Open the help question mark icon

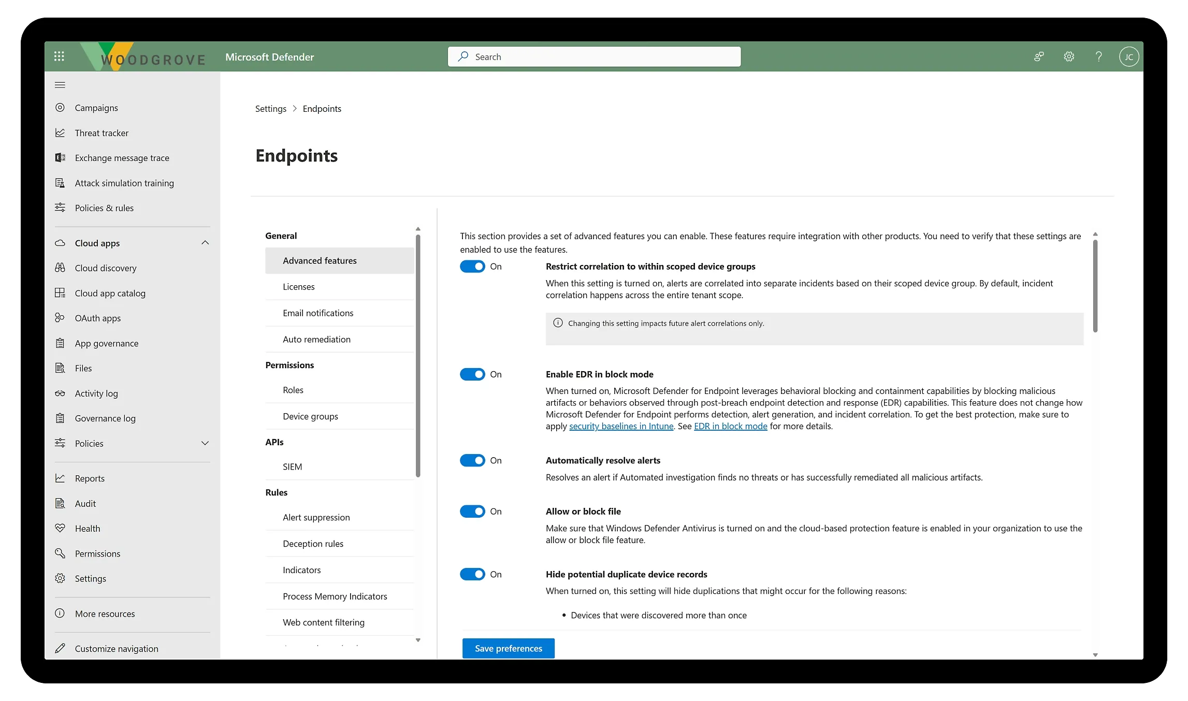tap(1098, 56)
